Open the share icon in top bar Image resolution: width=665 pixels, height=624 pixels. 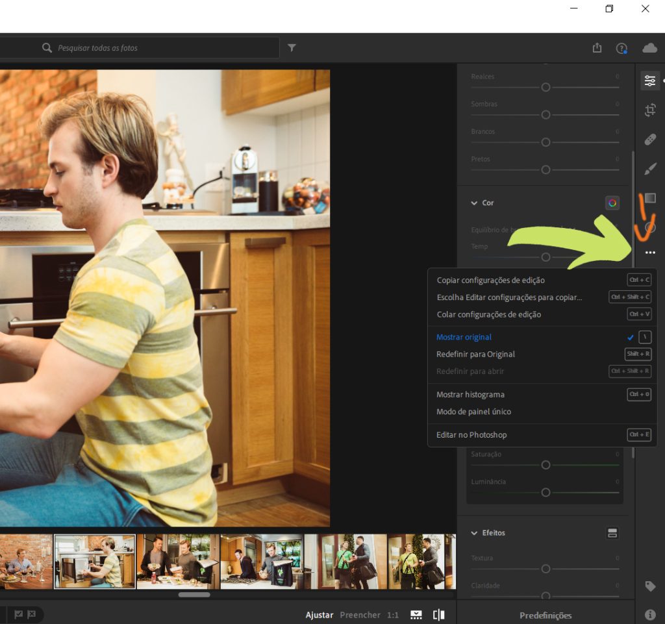point(597,48)
